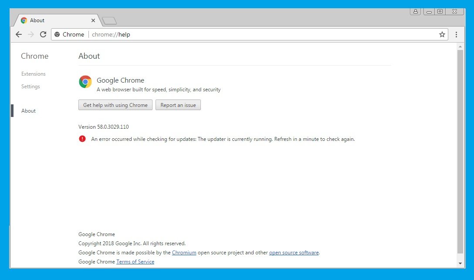Click Get help with using Chrome
Viewport: 474px width, 280px height.
115,105
